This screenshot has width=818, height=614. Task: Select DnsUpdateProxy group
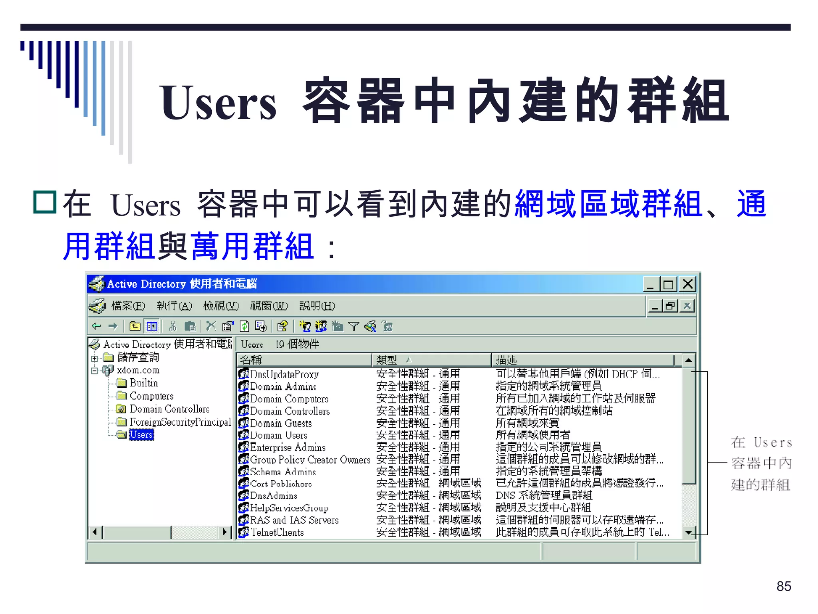point(279,374)
